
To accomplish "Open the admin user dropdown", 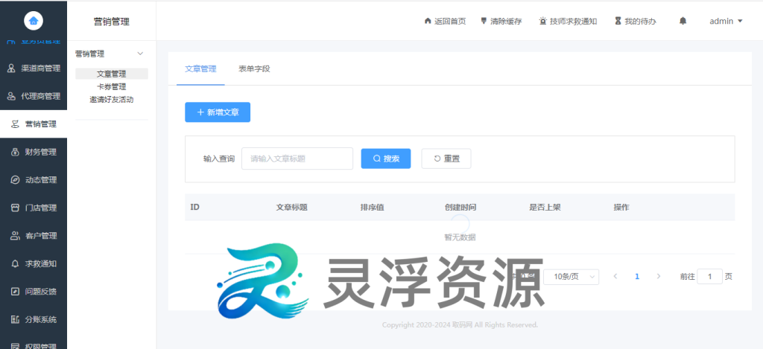I will 726,21.
